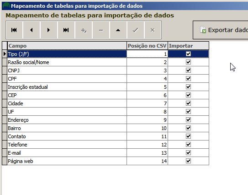The height and width of the screenshot is (195, 248).
Task: Click row indicator beside CPF row
Action: pyautogui.click(x=5, y=79)
